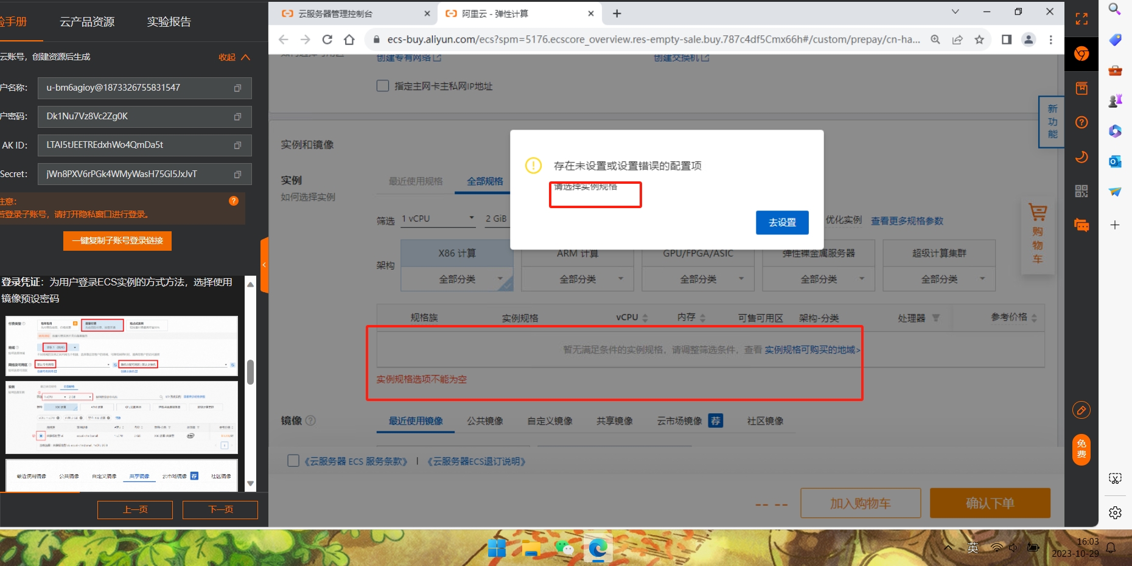Click the 去设置 dialog button
Image resolution: width=1132 pixels, height=566 pixels.
[x=782, y=223]
